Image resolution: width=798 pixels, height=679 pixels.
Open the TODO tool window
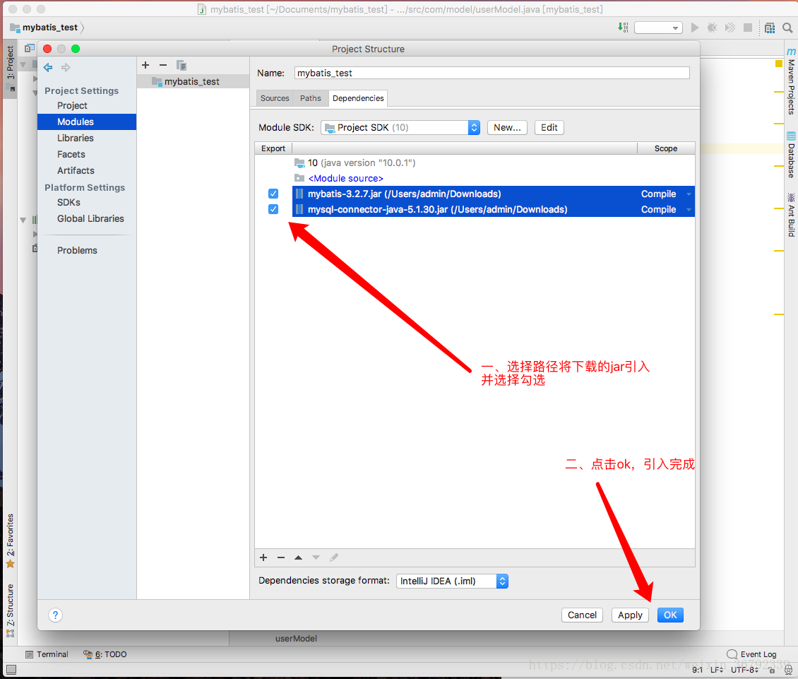pos(105,654)
